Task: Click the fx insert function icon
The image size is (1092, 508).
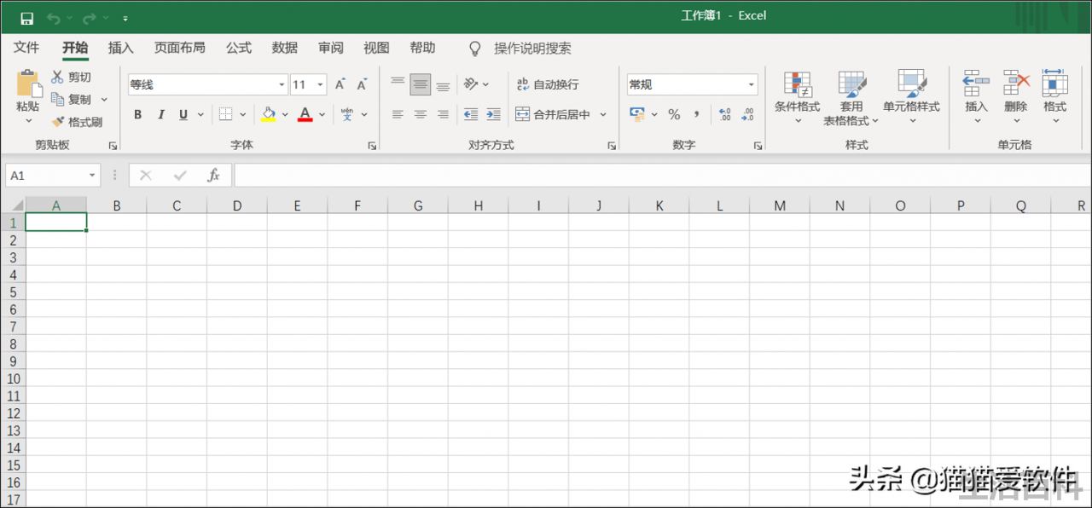Action: click(x=213, y=176)
